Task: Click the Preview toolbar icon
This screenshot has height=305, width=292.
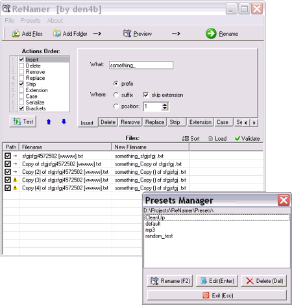Action: (x=127, y=34)
